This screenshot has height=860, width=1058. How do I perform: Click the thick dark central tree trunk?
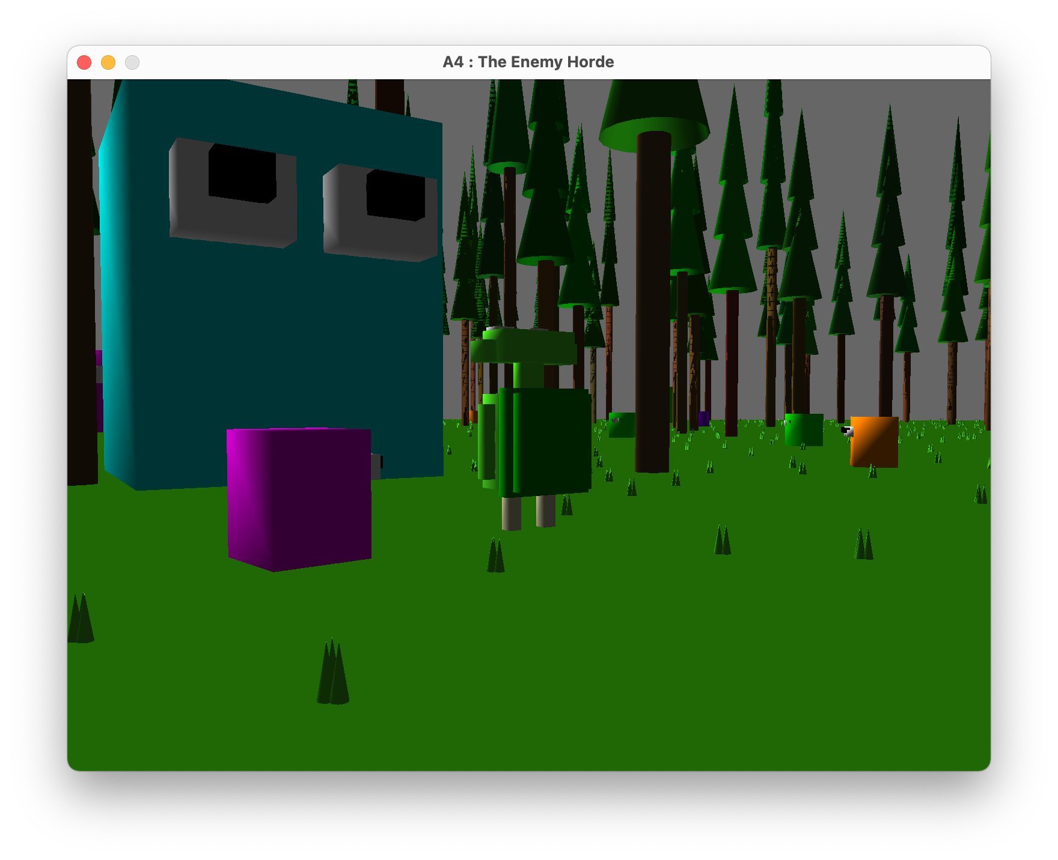coord(653,300)
